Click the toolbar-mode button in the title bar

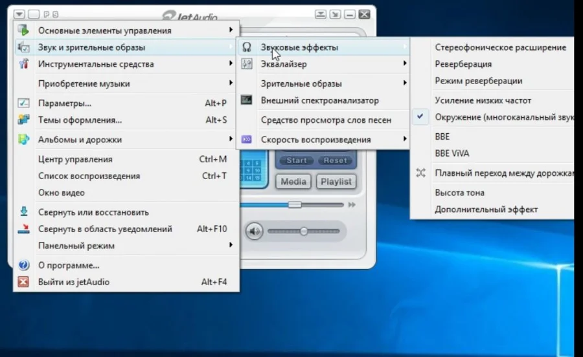(x=321, y=14)
